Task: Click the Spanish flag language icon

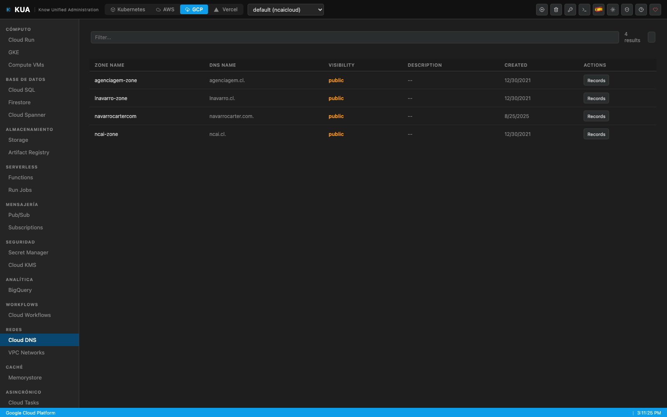Action: tap(599, 10)
